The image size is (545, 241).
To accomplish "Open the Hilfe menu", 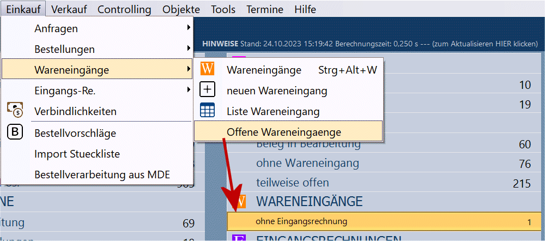I will click(x=305, y=9).
